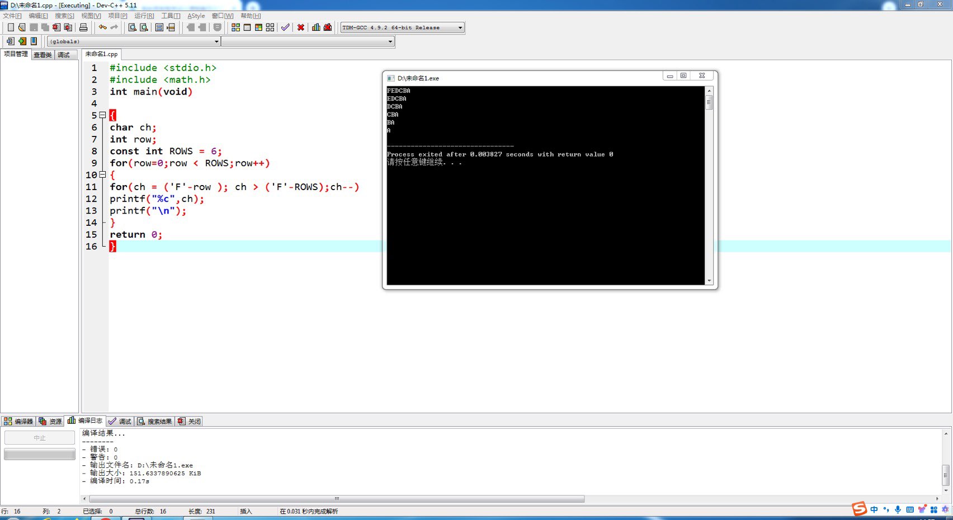Click the Sogou soft keyboard icon
This screenshot has width=953, height=520.
pyautogui.click(x=910, y=509)
